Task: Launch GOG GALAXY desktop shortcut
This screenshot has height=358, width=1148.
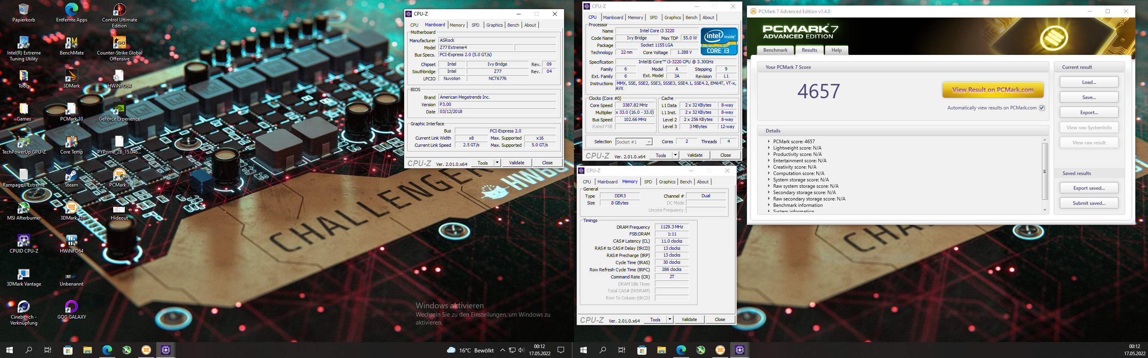Action: 71,309
